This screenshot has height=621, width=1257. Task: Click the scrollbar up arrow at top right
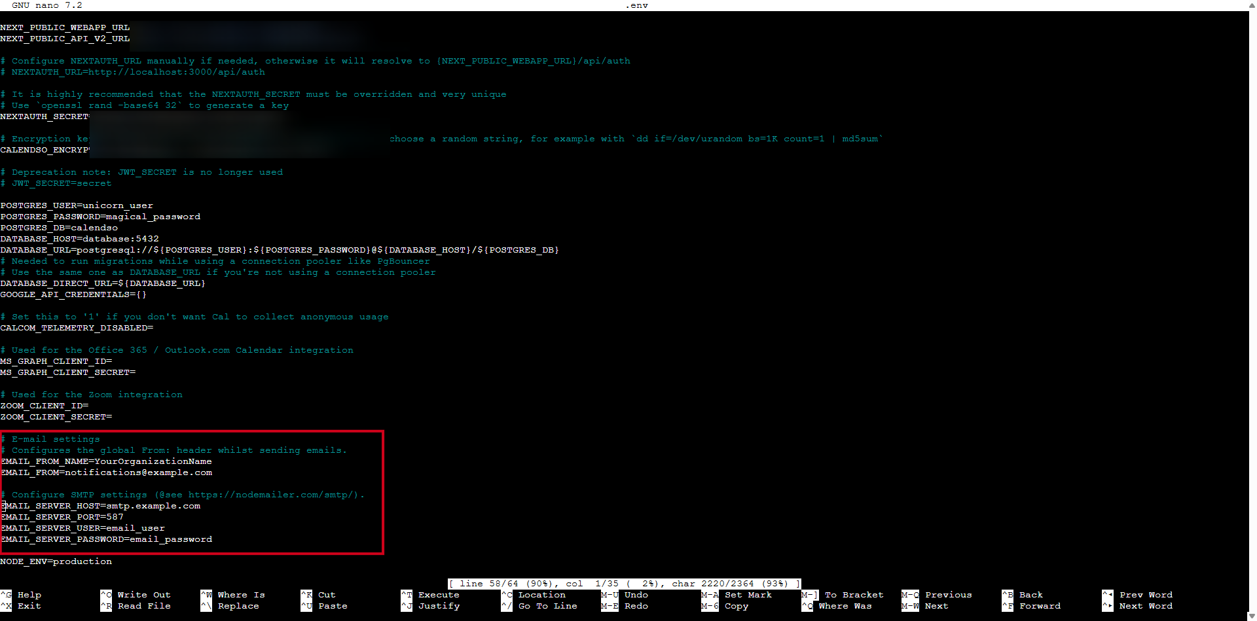tap(1252, 5)
